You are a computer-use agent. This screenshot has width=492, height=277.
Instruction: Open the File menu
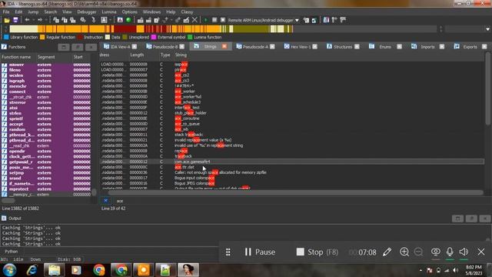click(x=6, y=12)
